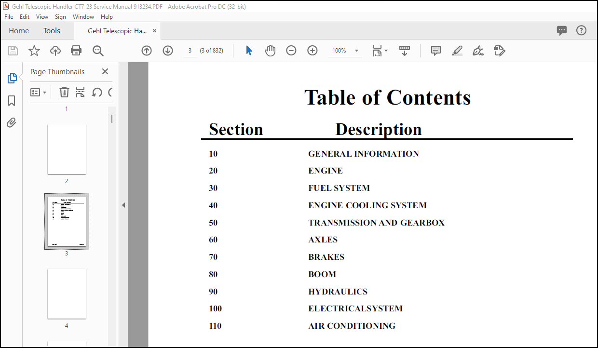598x348 pixels.
Task: Click the (3 of 832) page count
Action: (x=211, y=51)
